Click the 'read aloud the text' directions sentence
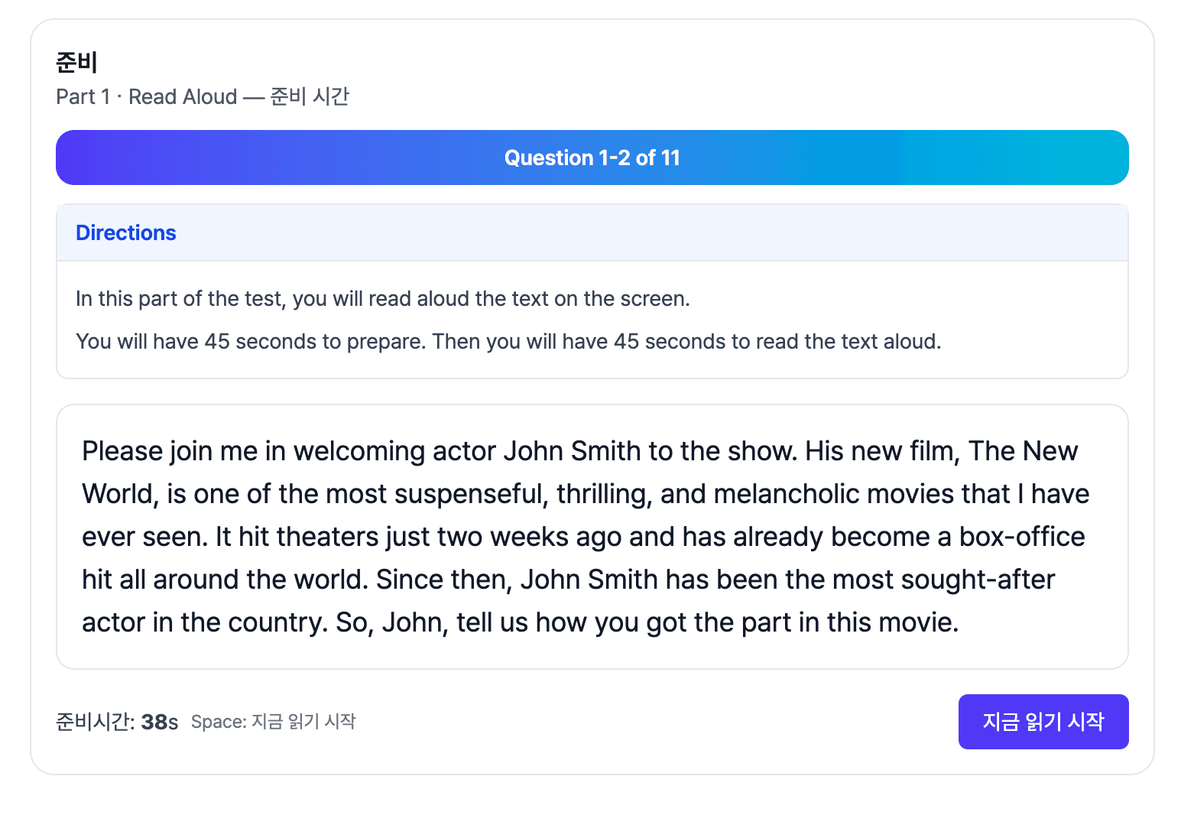 (x=382, y=299)
